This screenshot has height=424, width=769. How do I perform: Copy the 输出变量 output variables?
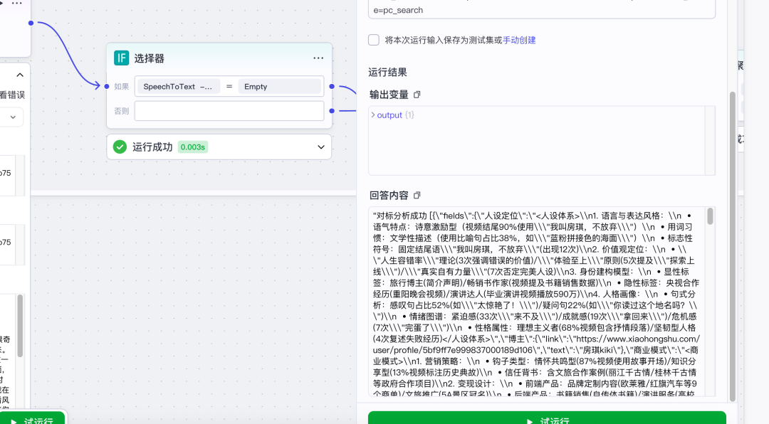point(417,95)
